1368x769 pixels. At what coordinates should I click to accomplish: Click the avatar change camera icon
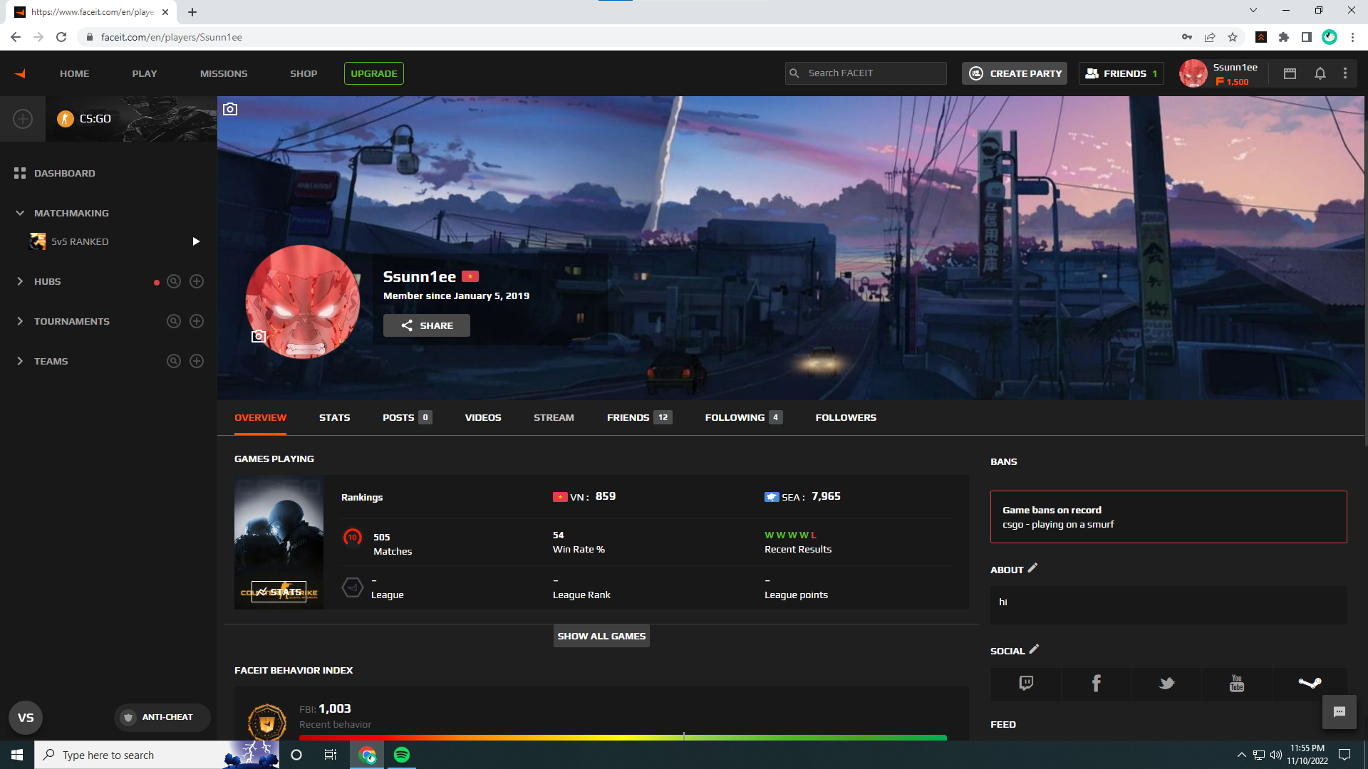[x=259, y=336]
